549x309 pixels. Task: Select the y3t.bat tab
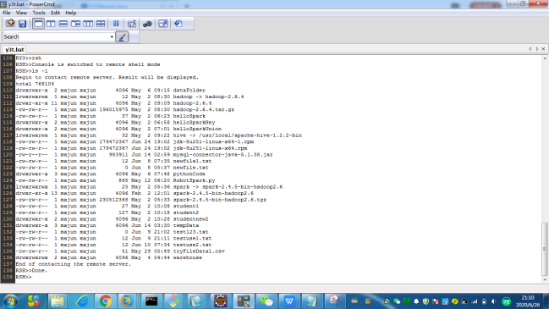[14, 49]
